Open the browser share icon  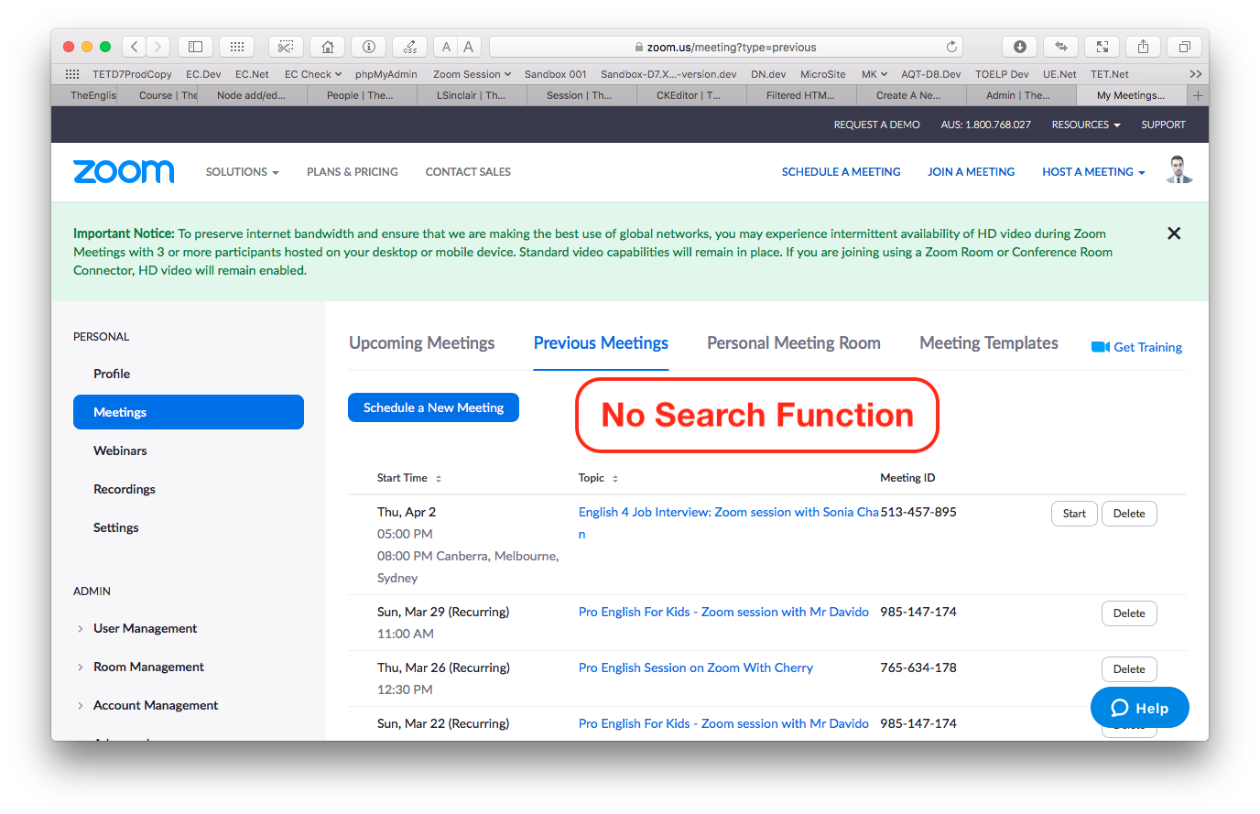click(x=1143, y=46)
